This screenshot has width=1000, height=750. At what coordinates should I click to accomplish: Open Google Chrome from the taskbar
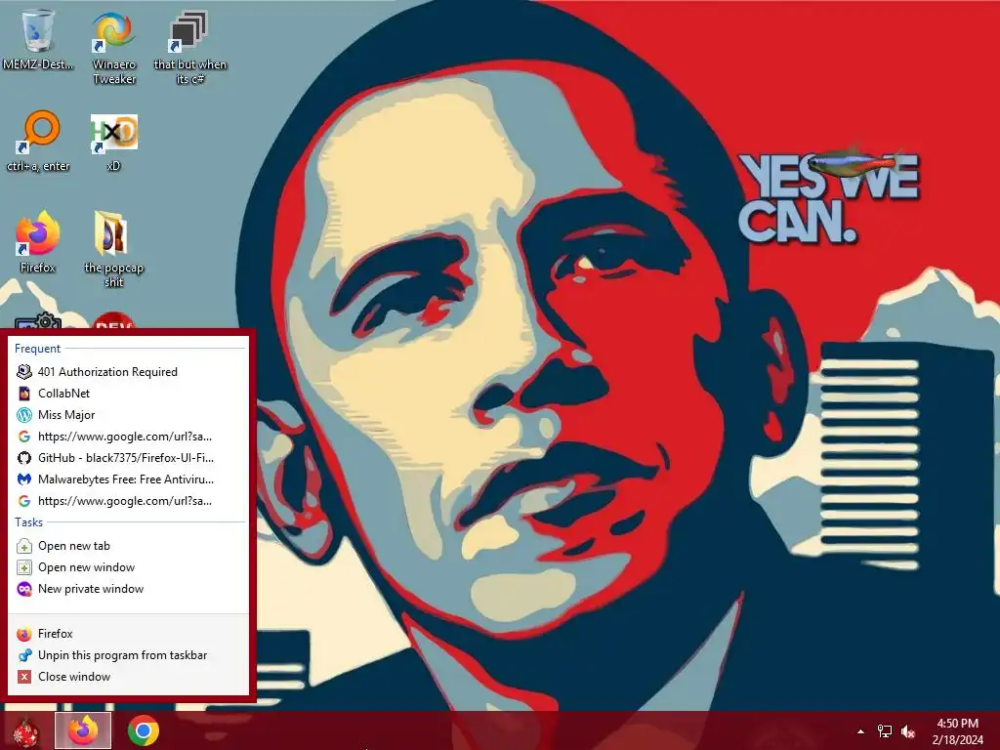pyautogui.click(x=144, y=730)
